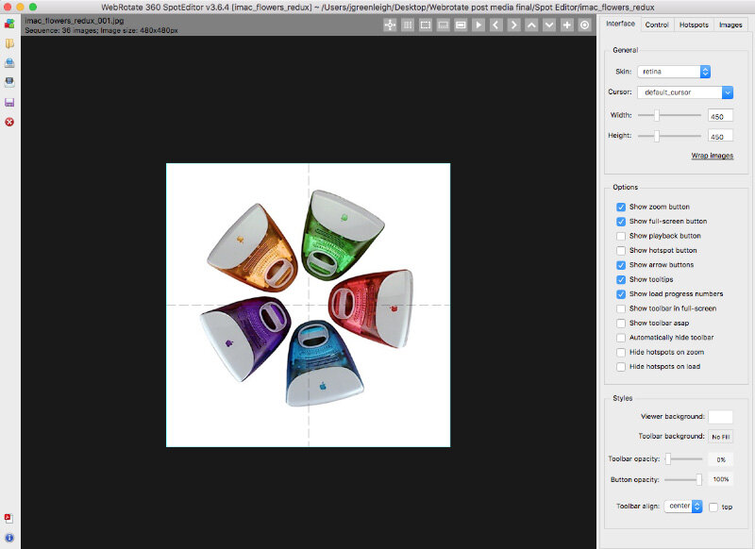The height and width of the screenshot is (549, 755).
Task: Uncheck Show tooltips
Action: (621, 279)
